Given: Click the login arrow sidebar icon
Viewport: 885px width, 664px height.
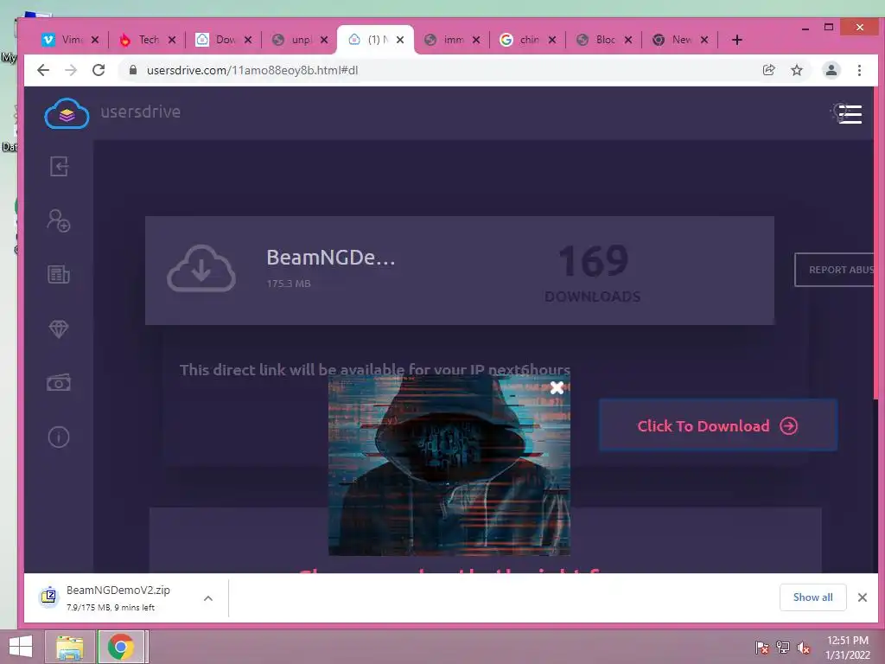Looking at the screenshot, I should click(59, 167).
